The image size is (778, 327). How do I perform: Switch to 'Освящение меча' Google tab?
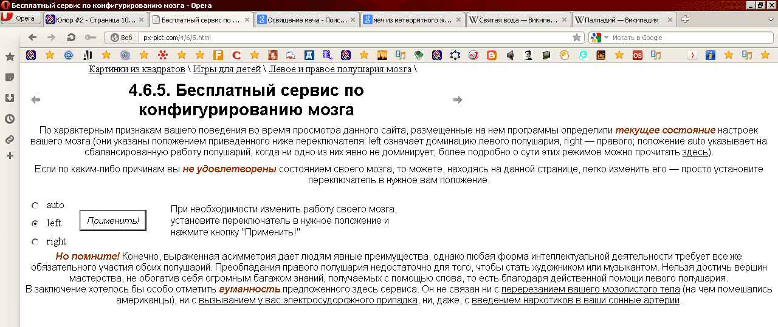(307, 19)
